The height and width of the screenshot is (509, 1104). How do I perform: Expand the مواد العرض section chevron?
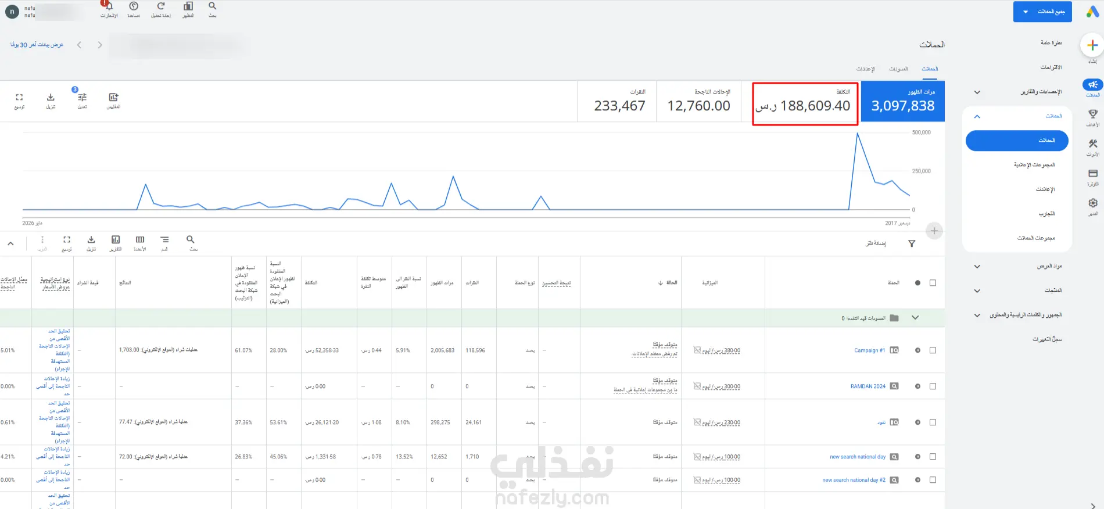(x=977, y=267)
